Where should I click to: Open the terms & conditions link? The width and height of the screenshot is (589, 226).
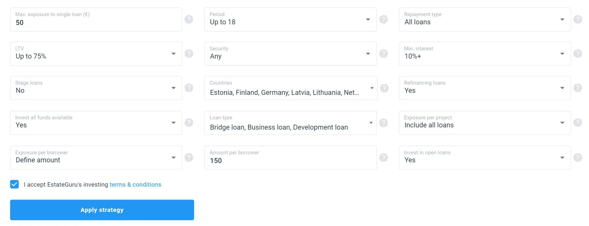[135, 185]
